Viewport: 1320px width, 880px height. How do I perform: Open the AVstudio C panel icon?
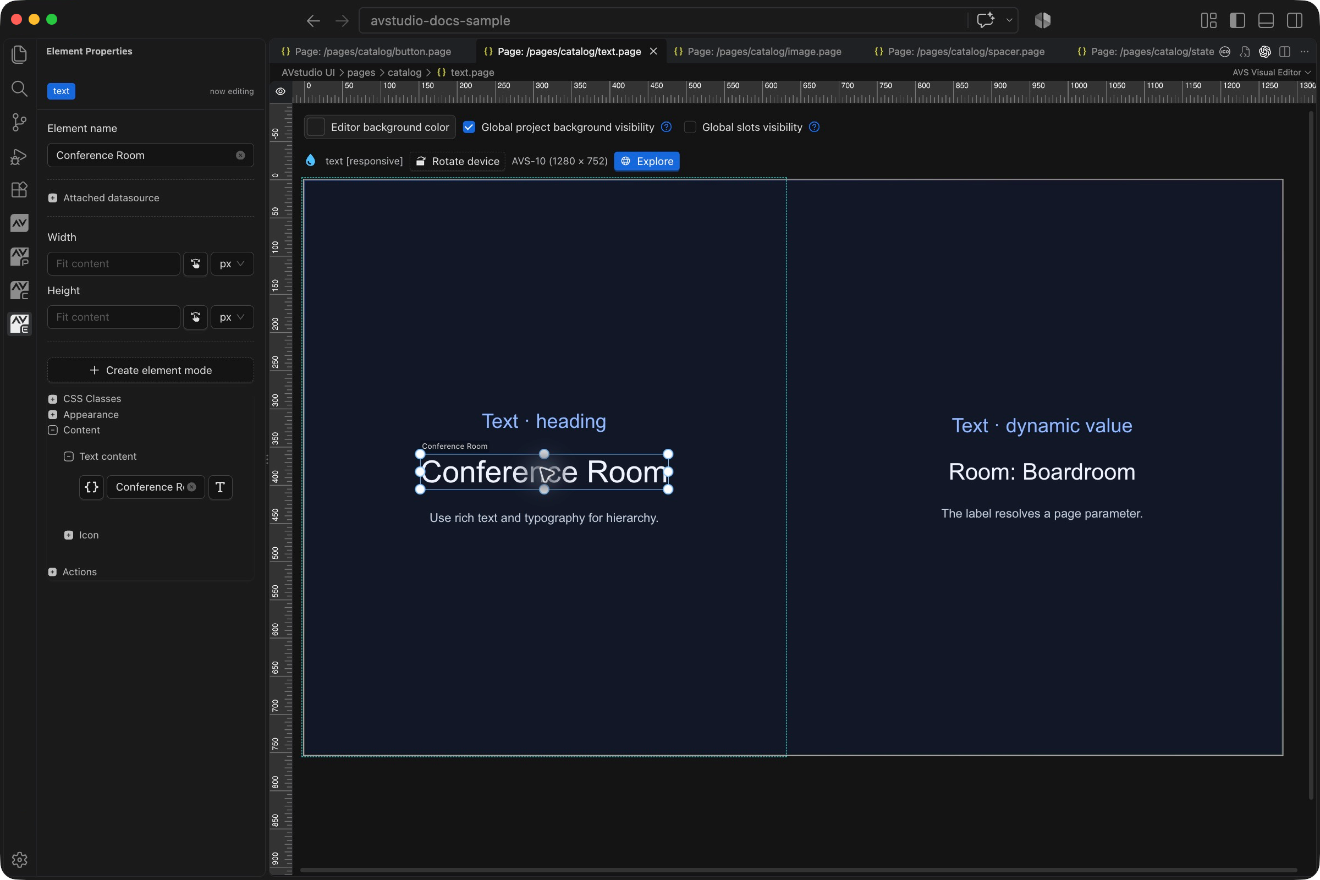(x=19, y=290)
